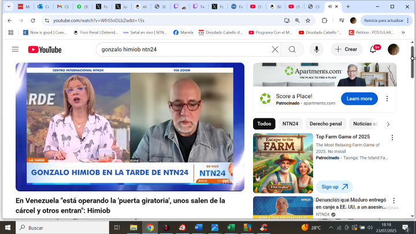Click the Learn more ad button
The height and width of the screenshot is (234, 416).
click(358, 99)
